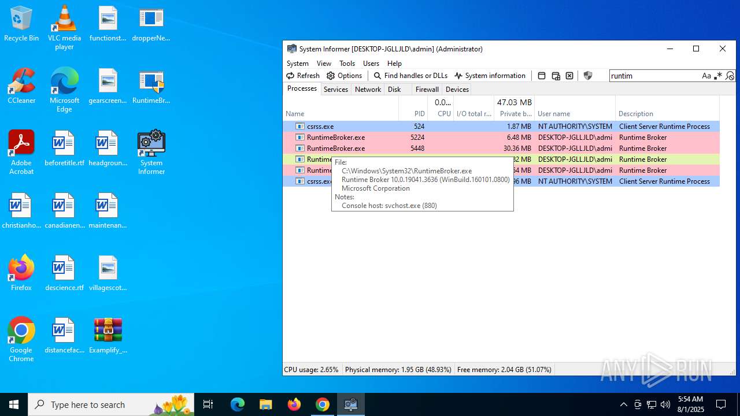
Task: Select csrss.exe process with PID 524
Action: 501,127
